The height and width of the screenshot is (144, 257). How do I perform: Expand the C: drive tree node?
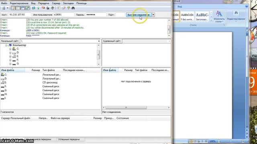pyautogui.click(x=10, y=49)
